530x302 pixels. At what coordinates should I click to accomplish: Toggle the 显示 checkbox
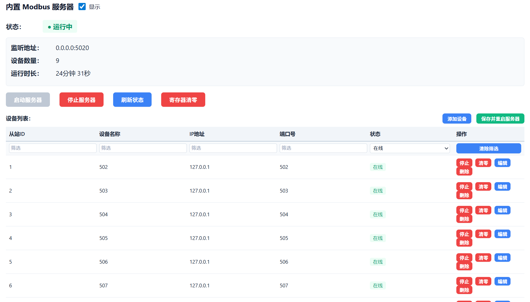82,7
